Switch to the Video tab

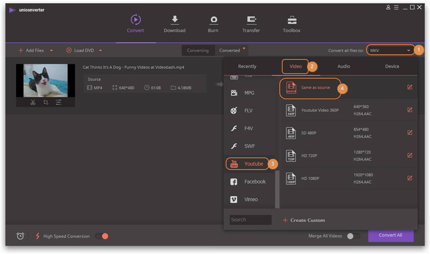coord(295,66)
